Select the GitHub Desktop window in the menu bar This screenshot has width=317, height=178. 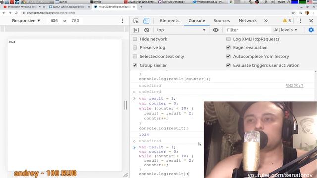pyautogui.click(x=171, y=2)
